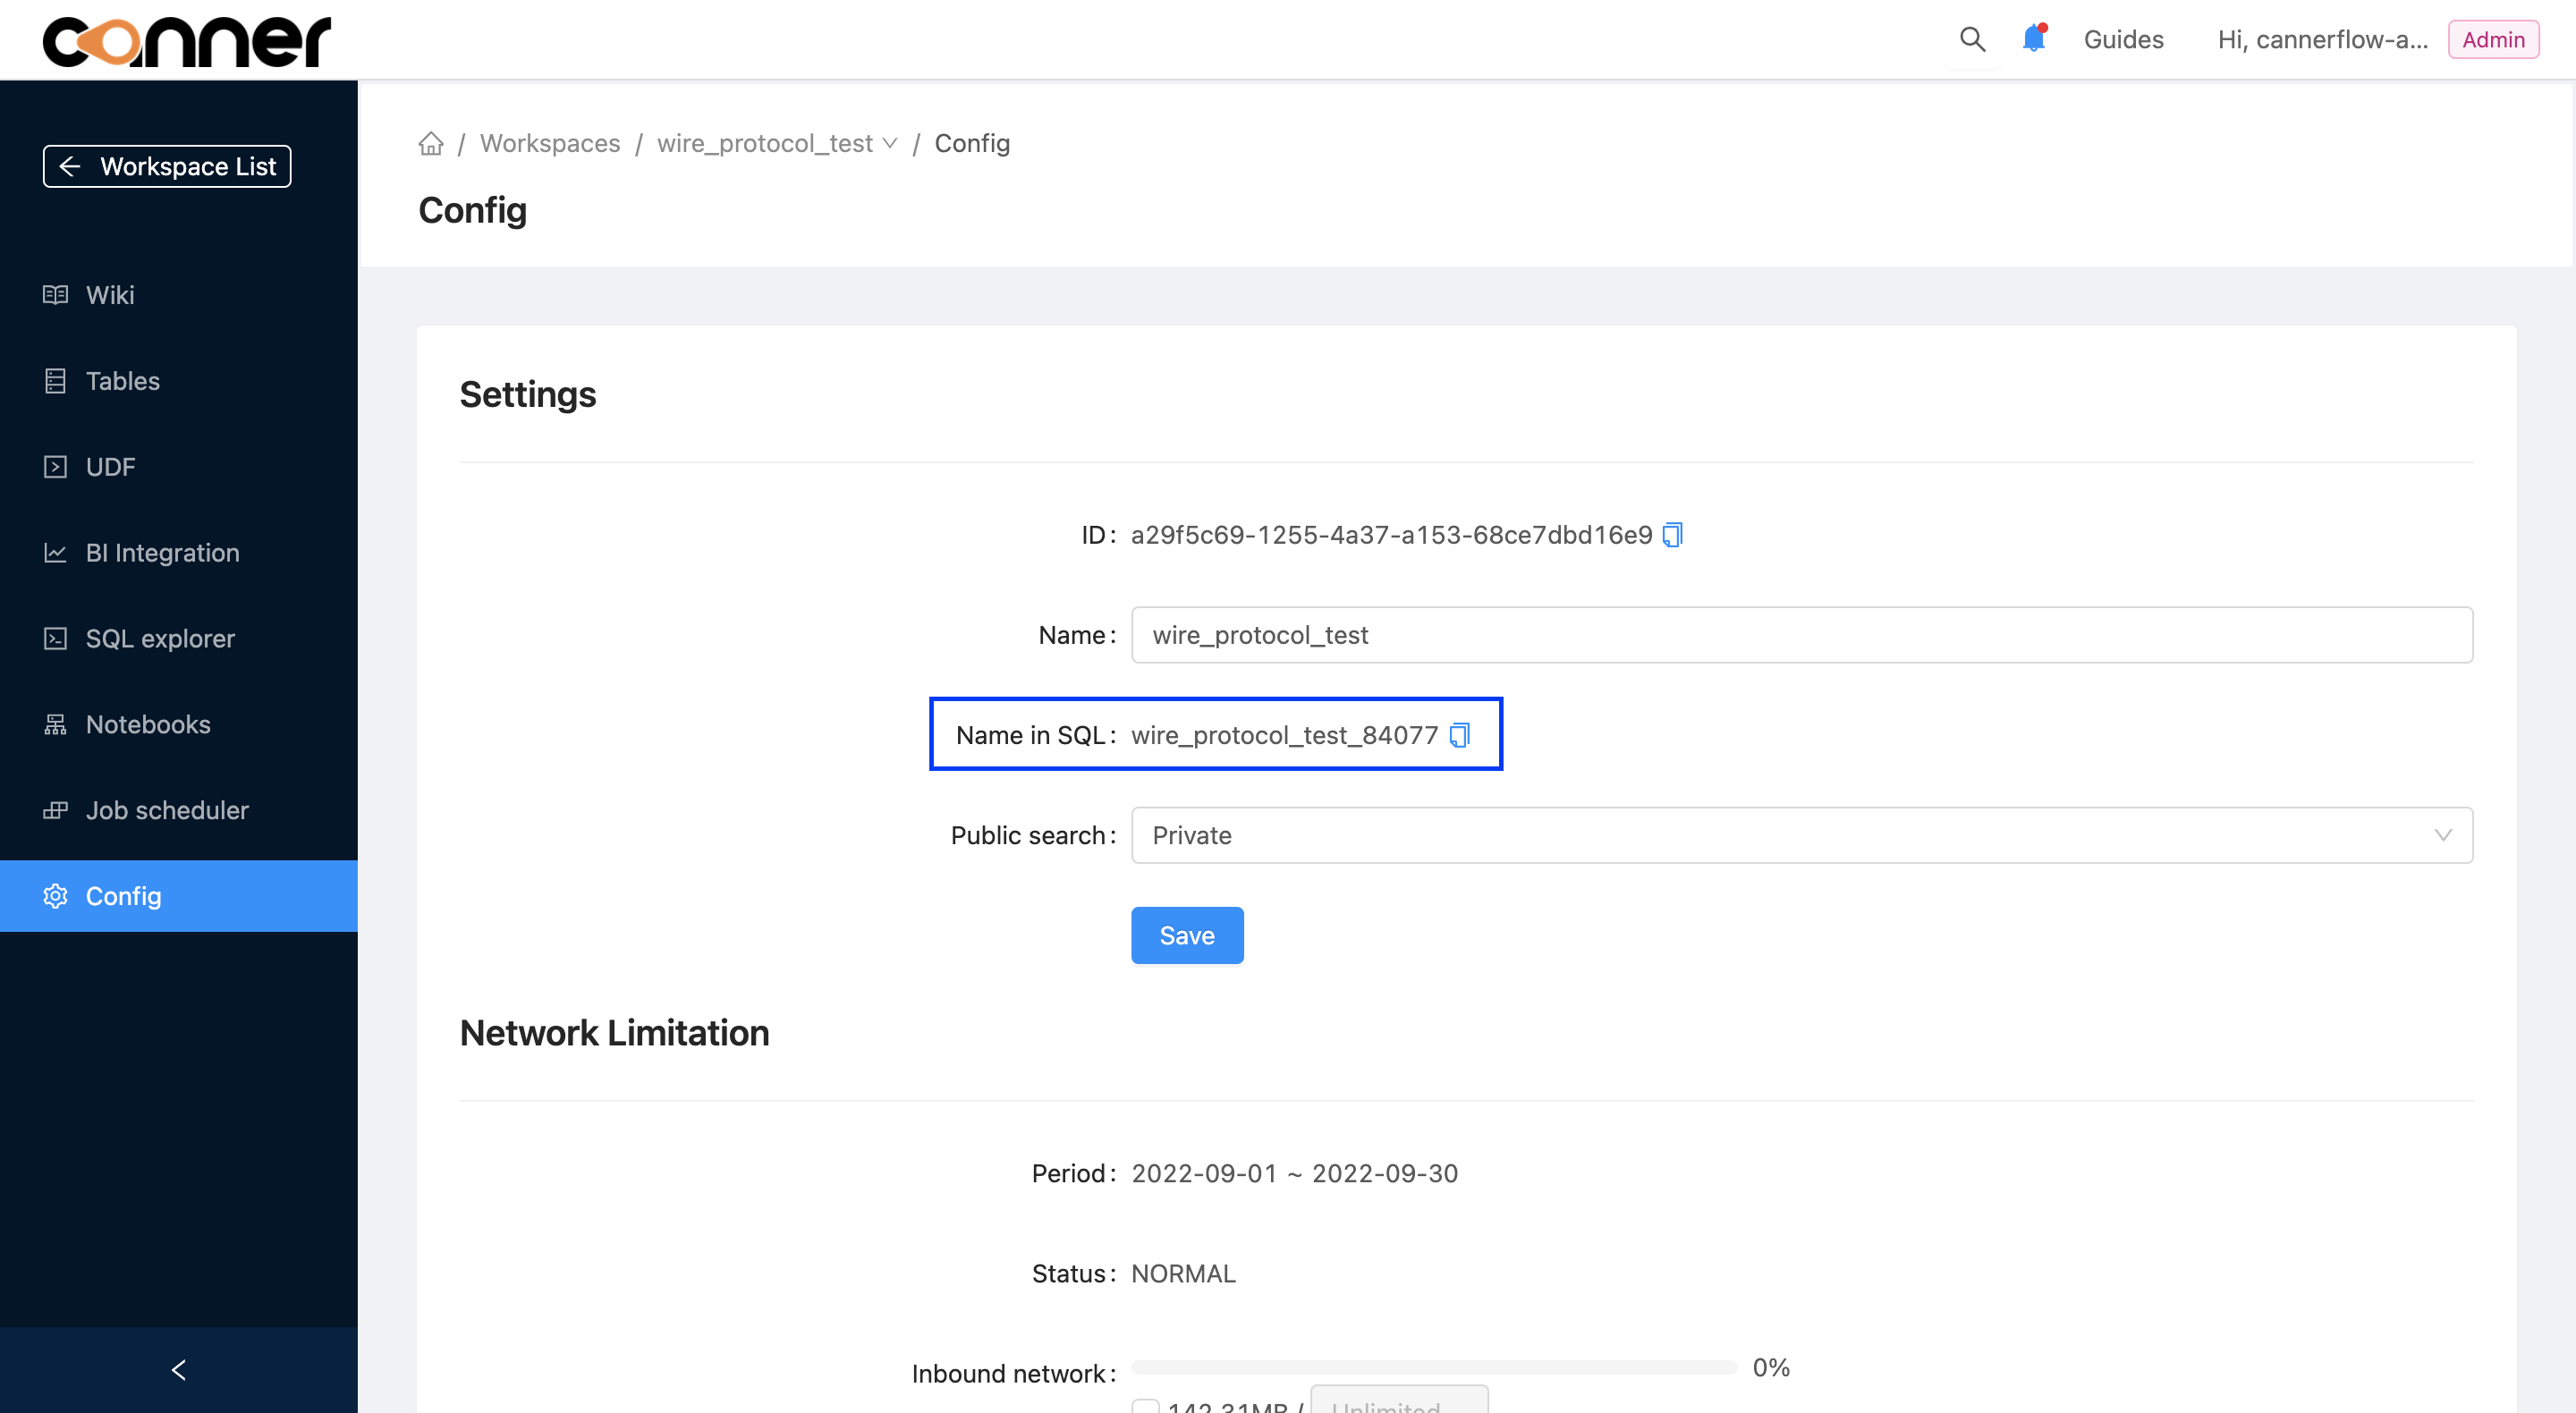The width and height of the screenshot is (2576, 1413).
Task: Open the notifications bell
Action: 2034,38
